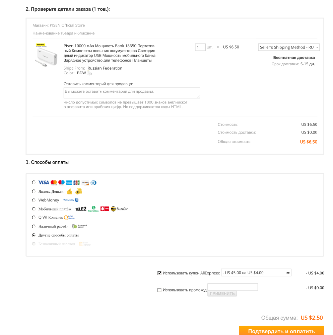
Task: Click the MTS red logo
Action: click(105, 209)
